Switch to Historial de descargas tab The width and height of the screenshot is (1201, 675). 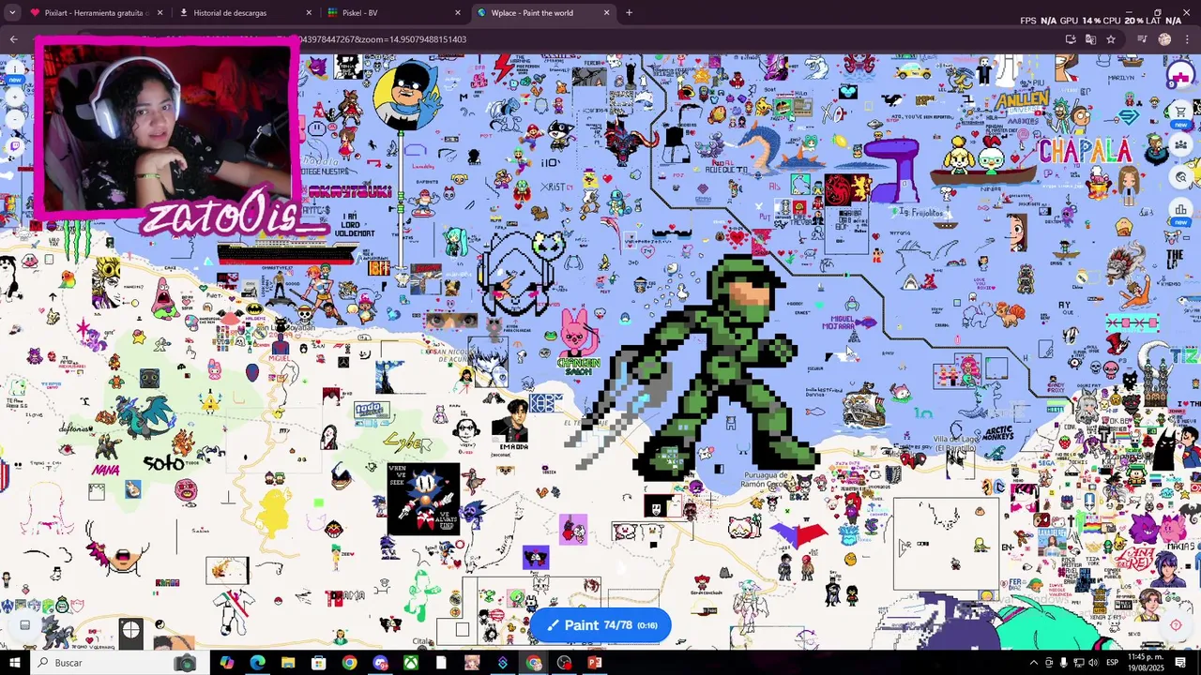[x=246, y=13]
